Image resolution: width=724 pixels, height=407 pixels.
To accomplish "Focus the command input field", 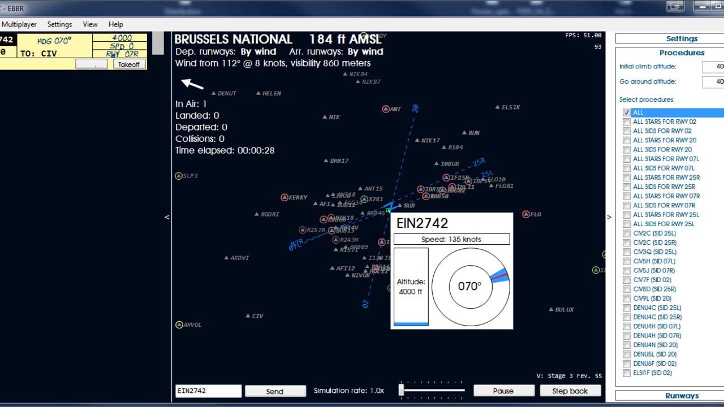I will pos(208,391).
